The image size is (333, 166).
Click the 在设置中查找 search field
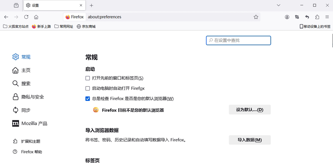pos(238,40)
